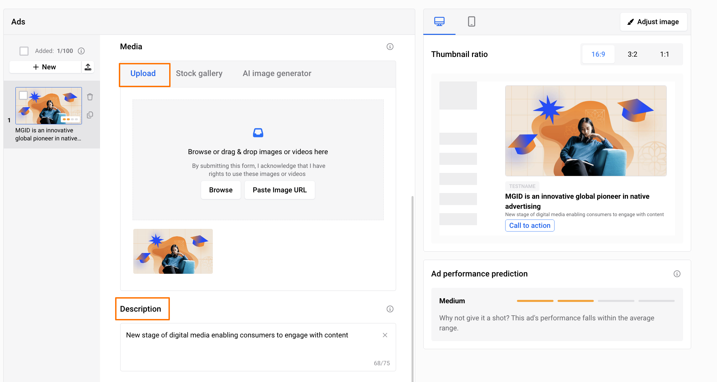The width and height of the screenshot is (717, 382).
Task: Click the uploaded image thumbnail below dropzone
Action: tap(173, 251)
